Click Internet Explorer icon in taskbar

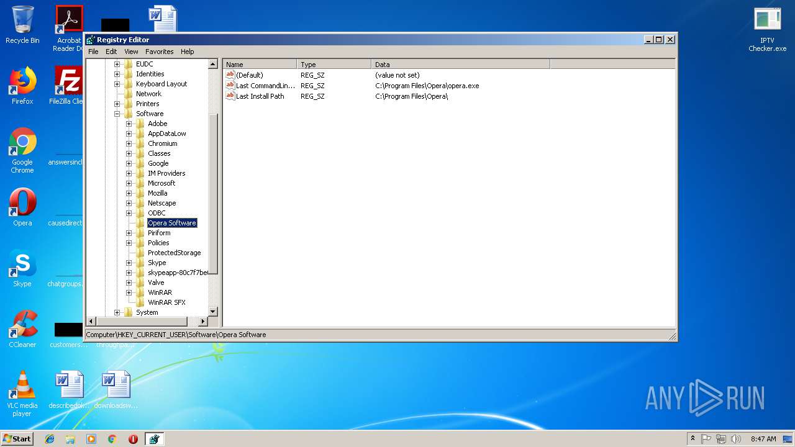[50, 439]
